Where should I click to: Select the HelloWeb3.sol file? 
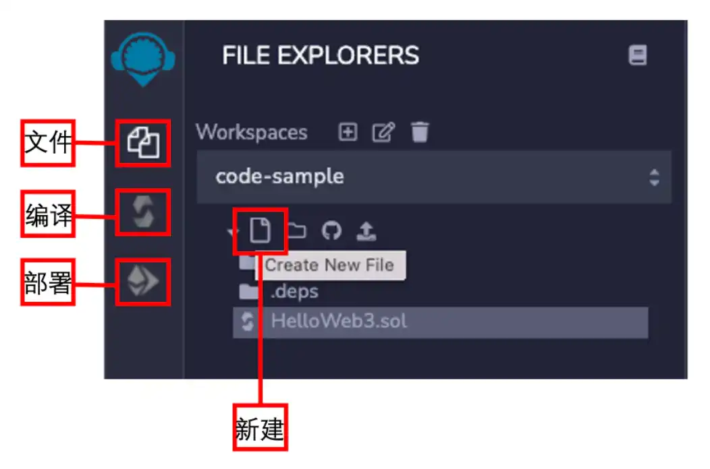point(441,322)
